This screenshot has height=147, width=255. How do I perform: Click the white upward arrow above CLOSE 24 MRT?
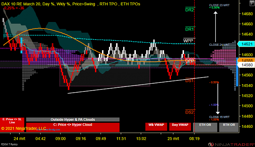(215, 27)
